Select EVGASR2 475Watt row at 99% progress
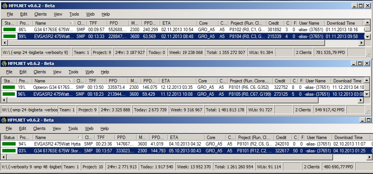This screenshot has width=373, height=174. tap(183, 36)
